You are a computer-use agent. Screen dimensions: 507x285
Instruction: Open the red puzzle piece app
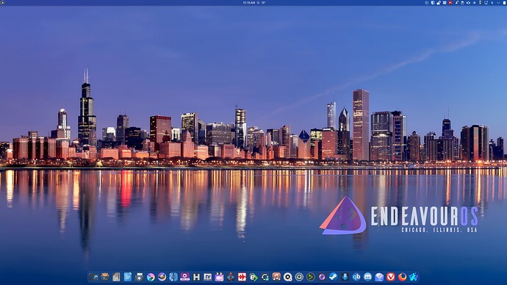pyautogui.click(x=242, y=277)
